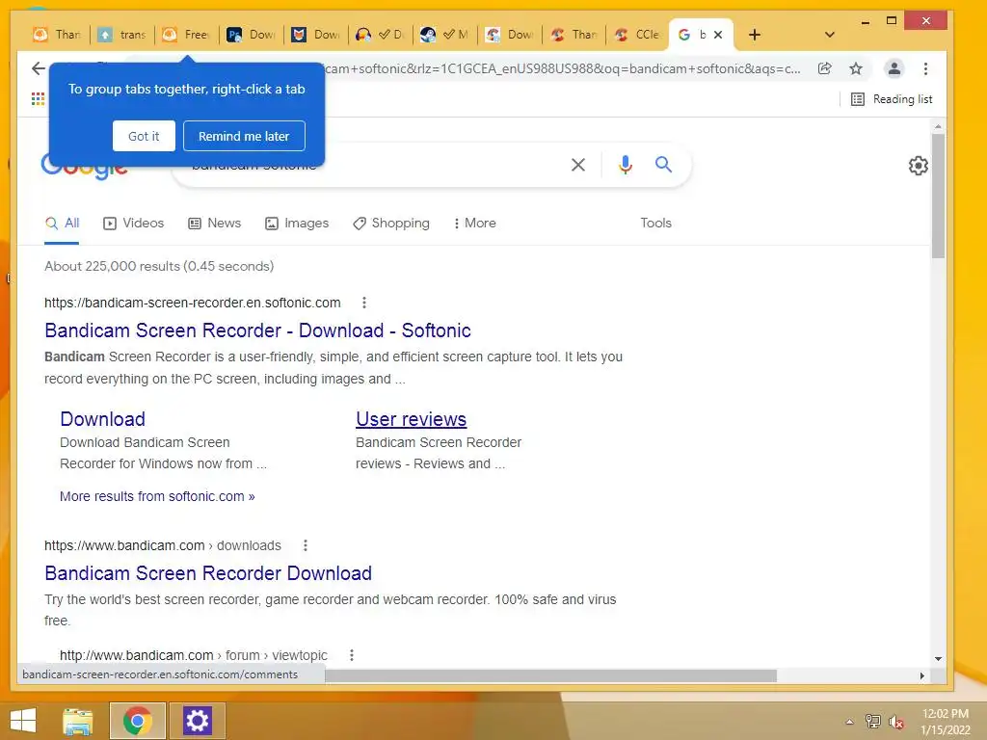Switch to the 'Free' tab
This screenshot has height=740, width=987.
pyautogui.click(x=186, y=35)
